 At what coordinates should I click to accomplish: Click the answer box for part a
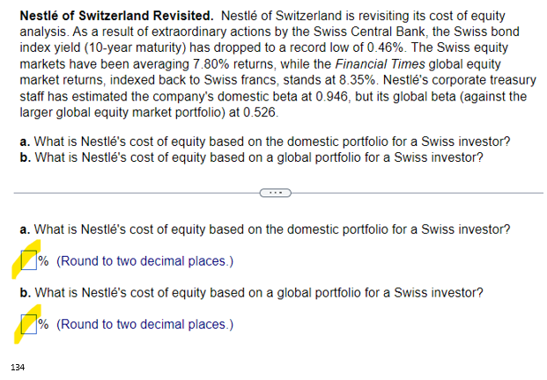pos(29,261)
